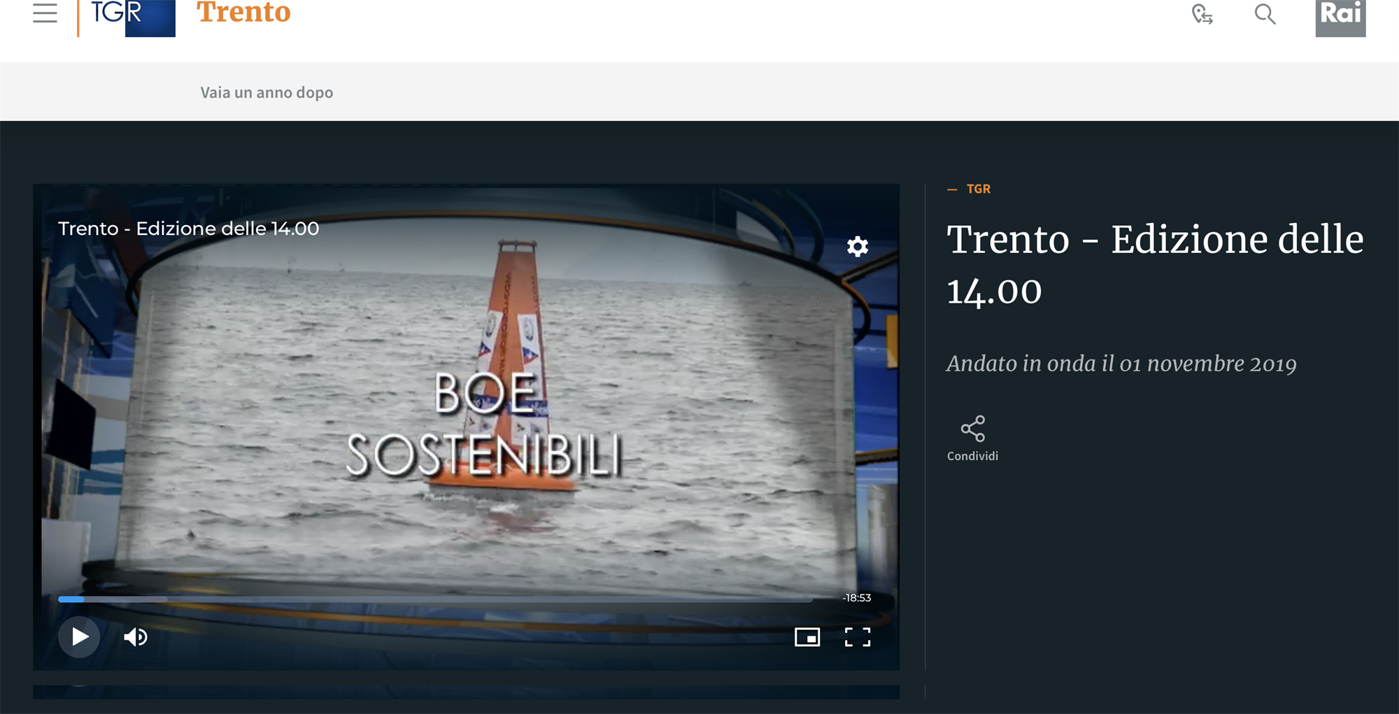This screenshot has height=714, width=1399.
Task: Click the video title overlay text
Action: pos(188,229)
